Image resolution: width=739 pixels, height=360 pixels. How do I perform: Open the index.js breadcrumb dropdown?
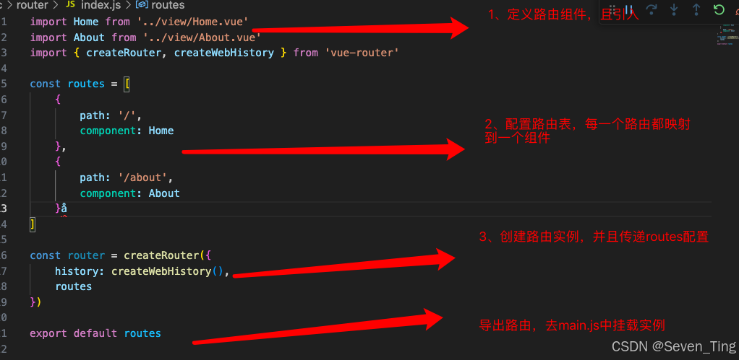pyautogui.click(x=102, y=5)
